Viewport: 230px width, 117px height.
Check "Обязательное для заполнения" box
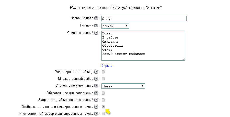pos(103,93)
